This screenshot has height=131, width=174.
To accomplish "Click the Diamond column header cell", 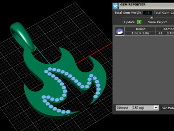I will pyautogui.click(x=165, y=29).
